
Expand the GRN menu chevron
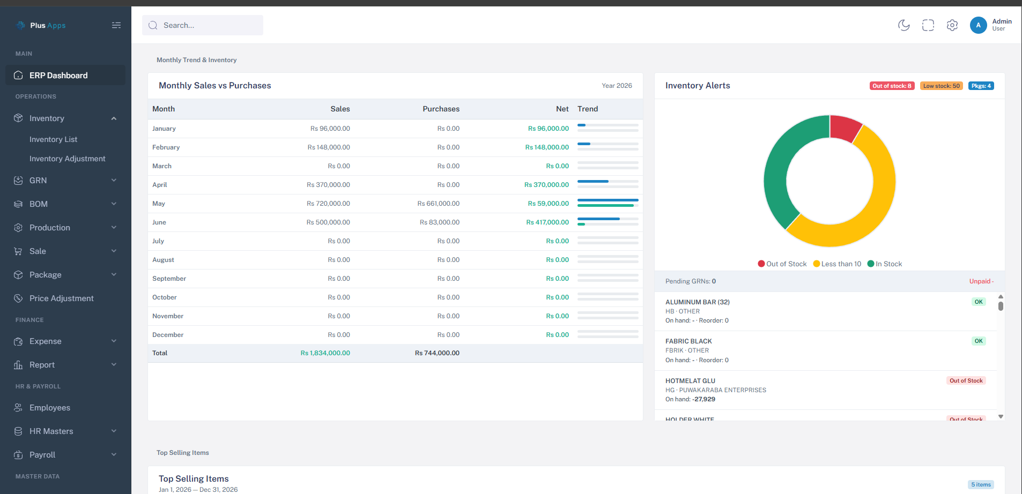[114, 181]
